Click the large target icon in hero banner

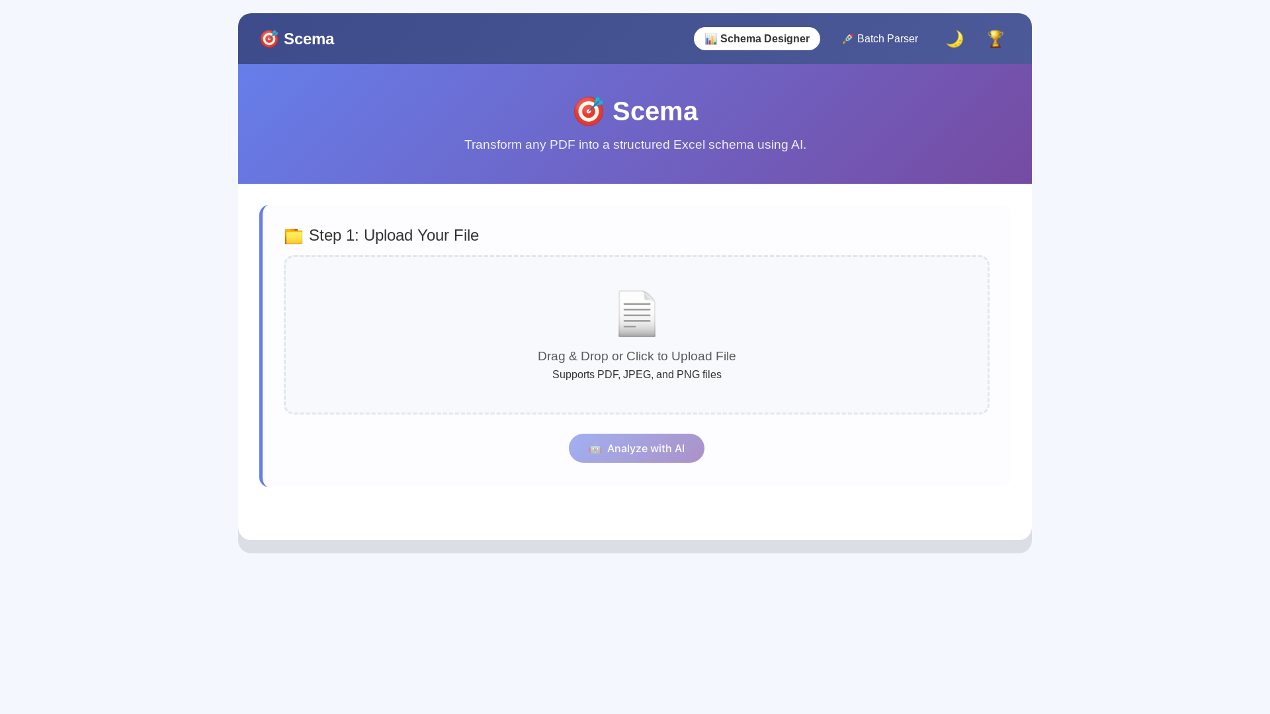589,111
